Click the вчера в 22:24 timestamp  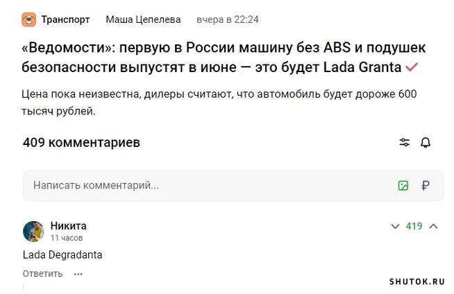(x=228, y=19)
